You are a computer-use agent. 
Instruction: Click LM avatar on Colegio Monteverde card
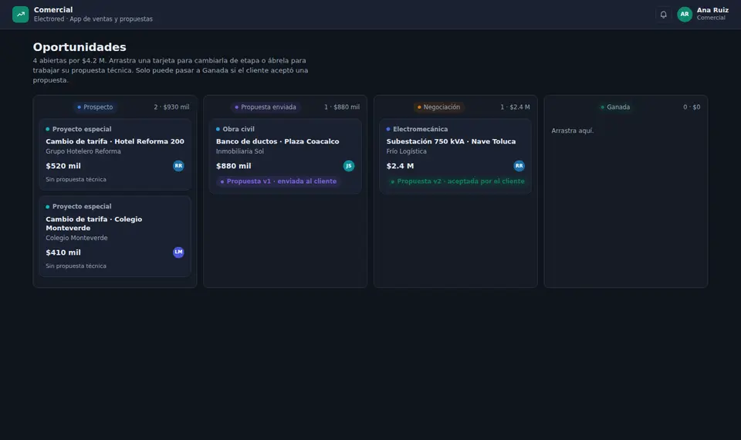point(178,252)
